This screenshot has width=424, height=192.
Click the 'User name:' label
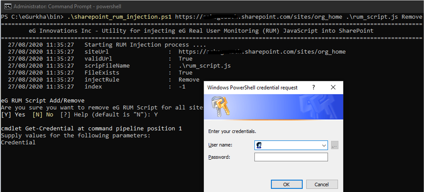[220, 145]
